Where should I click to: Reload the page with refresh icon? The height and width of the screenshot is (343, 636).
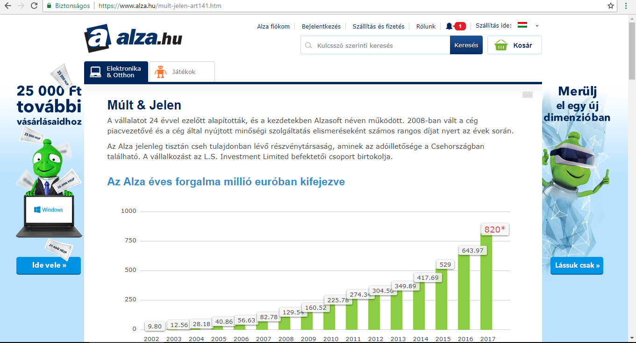coord(34,6)
